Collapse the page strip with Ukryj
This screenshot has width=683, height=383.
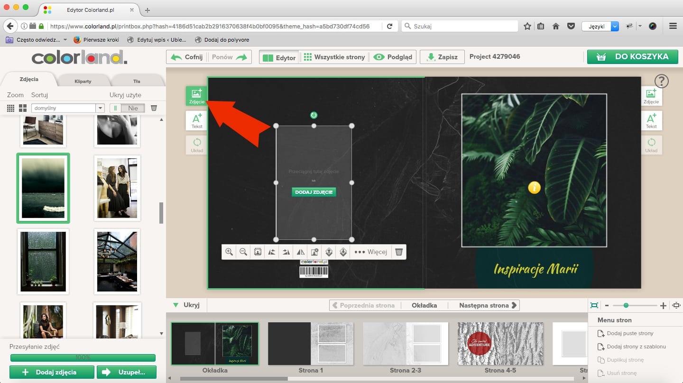[186, 305]
